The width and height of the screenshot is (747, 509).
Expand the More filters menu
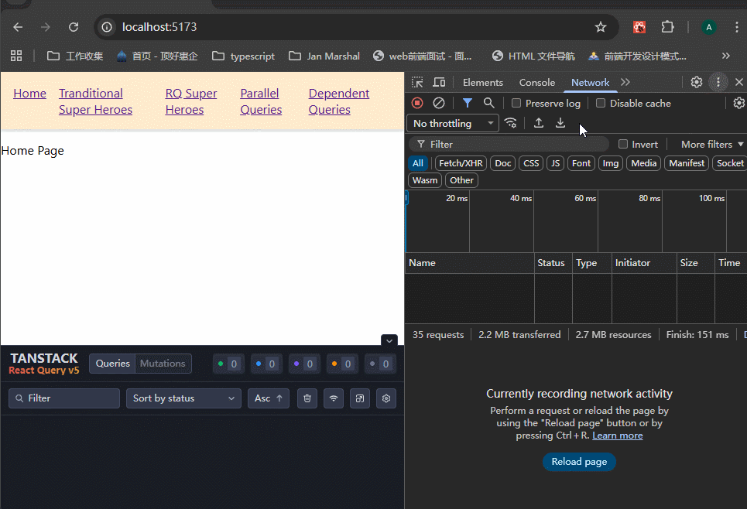[711, 145]
